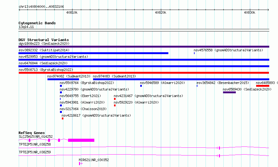278x167 pixels.
Task: Click the dgv1808n223 purple variant bar
Action: click(144, 47)
